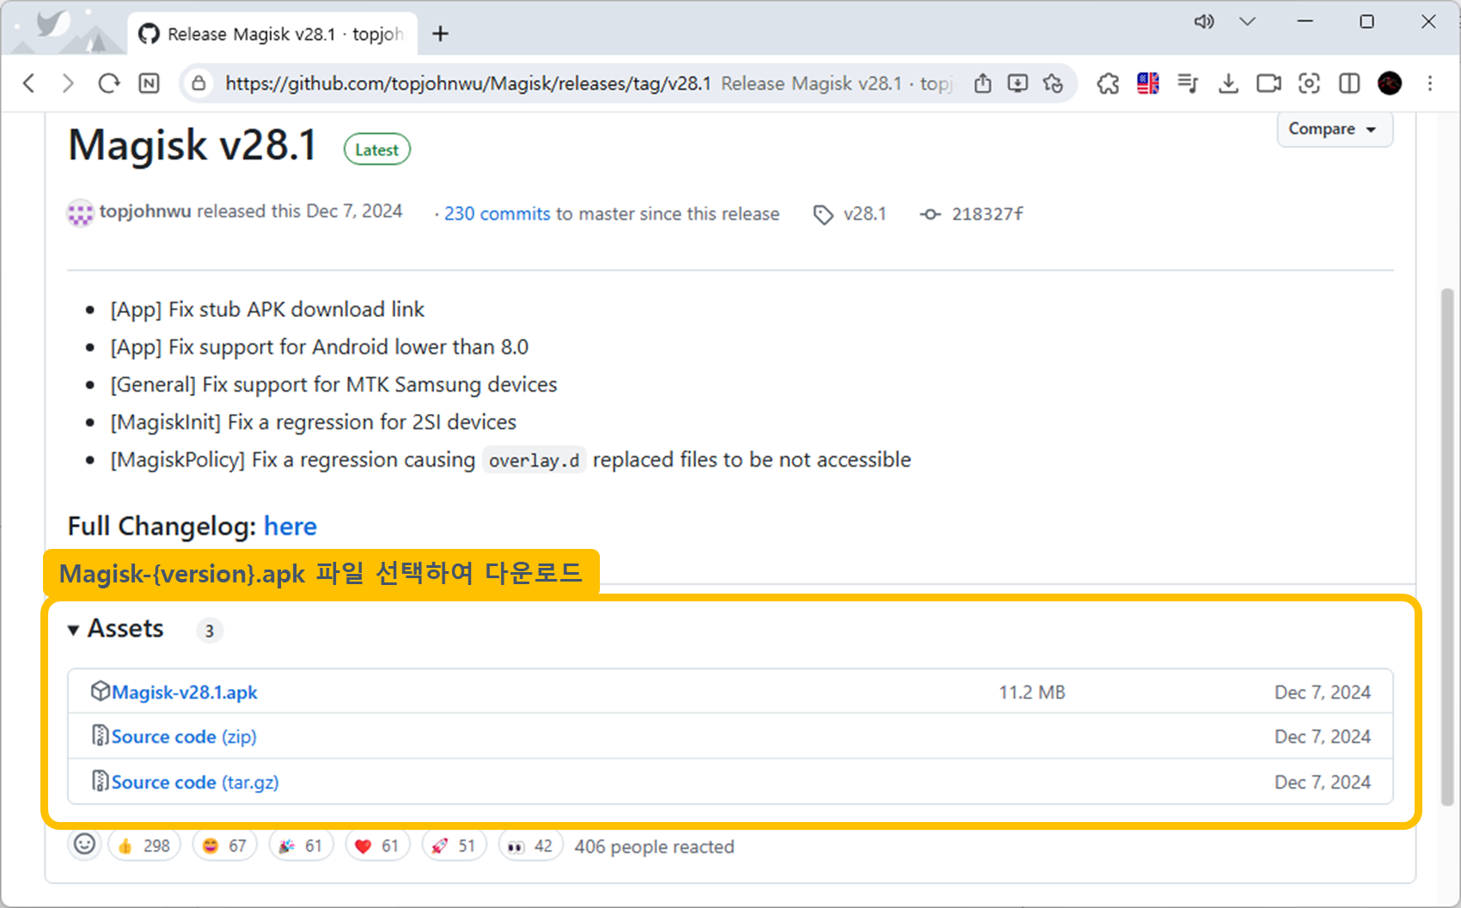Open a new tab with the plus button

pos(440,34)
